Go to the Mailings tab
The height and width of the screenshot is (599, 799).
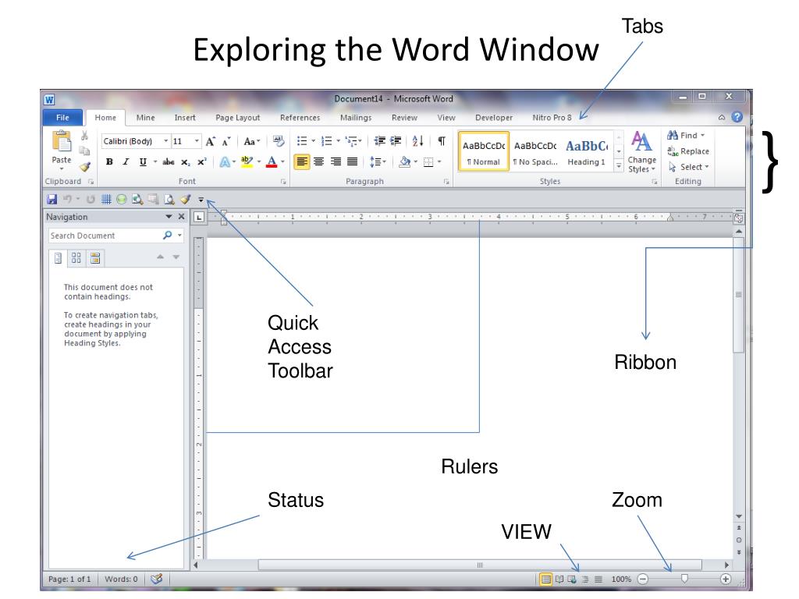click(356, 118)
